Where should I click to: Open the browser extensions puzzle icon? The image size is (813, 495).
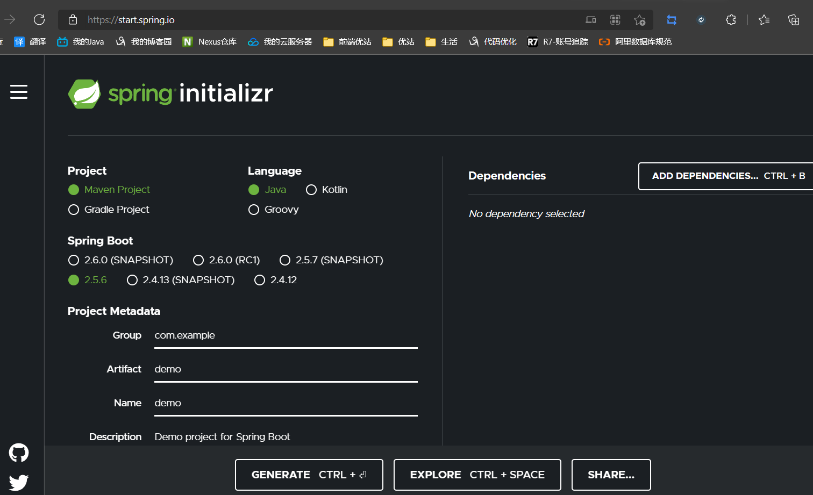(x=731, y=20)
